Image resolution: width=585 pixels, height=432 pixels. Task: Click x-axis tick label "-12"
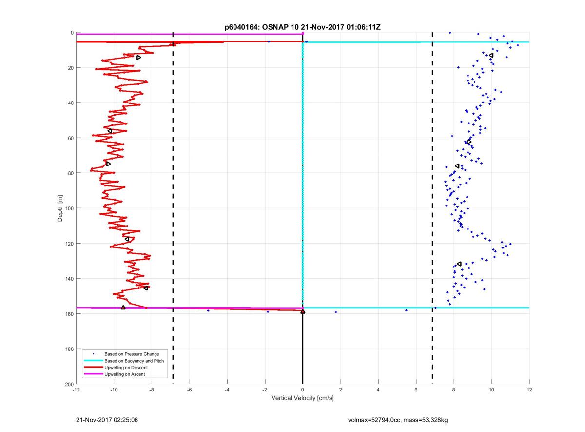(x=76, y=390)
